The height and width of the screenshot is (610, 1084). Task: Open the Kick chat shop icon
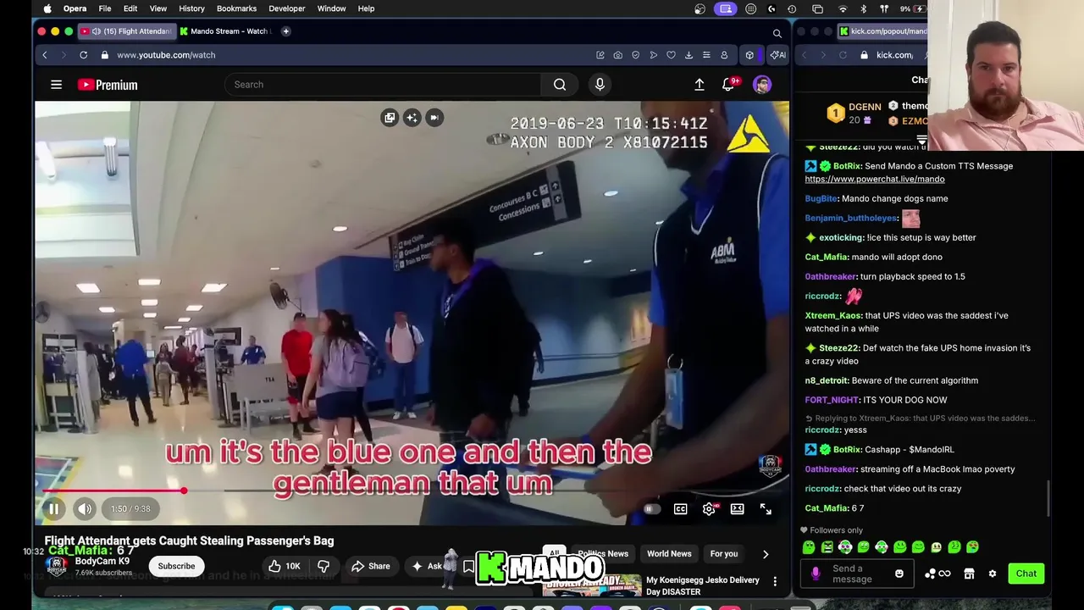(969, 574)
